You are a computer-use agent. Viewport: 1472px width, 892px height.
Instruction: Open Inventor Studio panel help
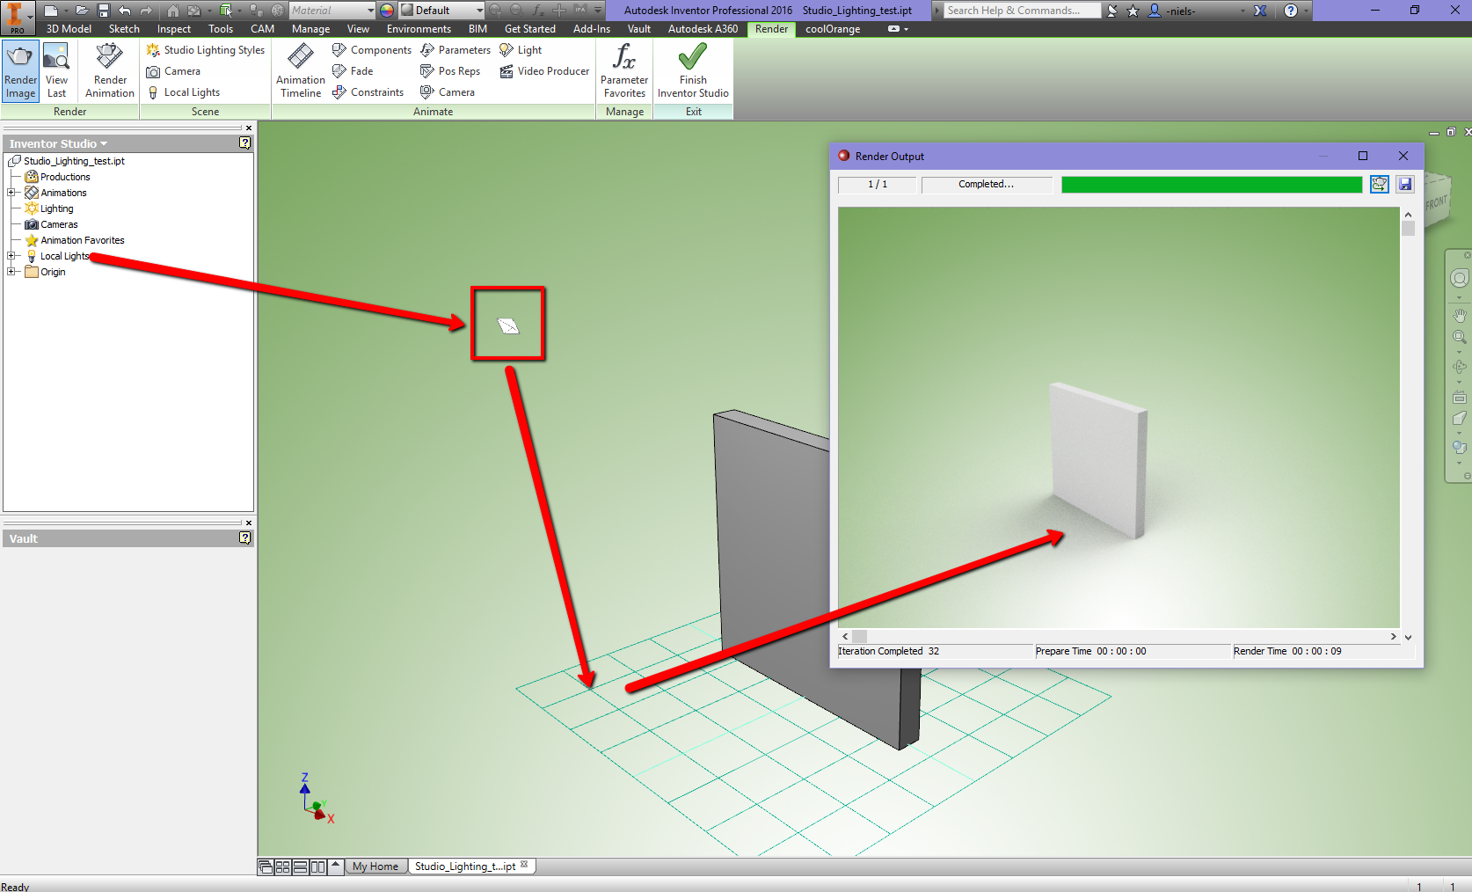click(x=244, y=143)
